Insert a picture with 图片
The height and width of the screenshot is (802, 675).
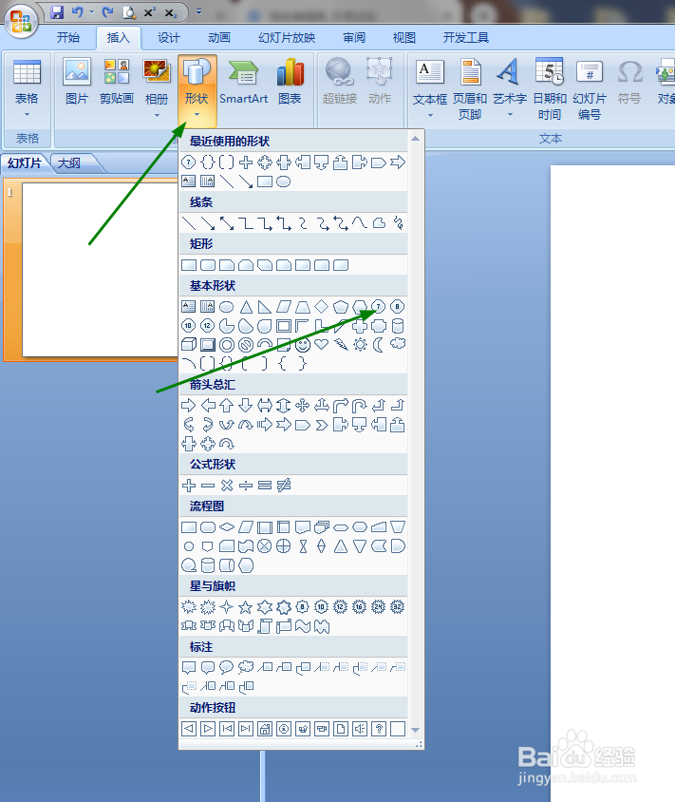[77, 82]
